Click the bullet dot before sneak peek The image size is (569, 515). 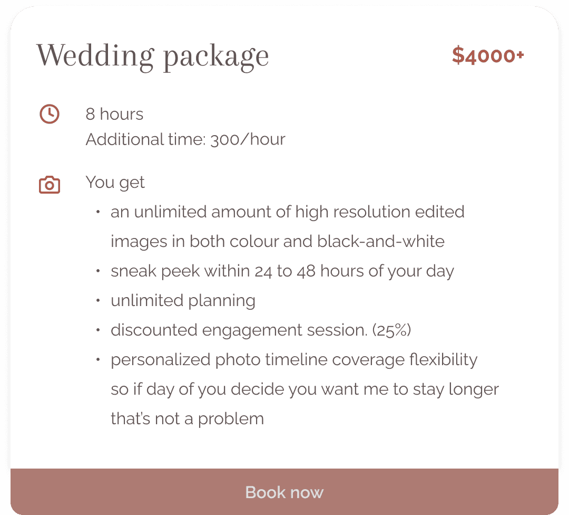click(98, 271)
